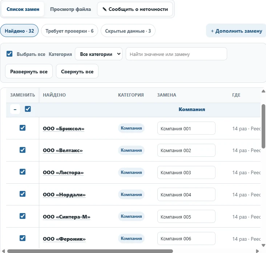Toggle the Выбрать все checkbox

(9, 54)
